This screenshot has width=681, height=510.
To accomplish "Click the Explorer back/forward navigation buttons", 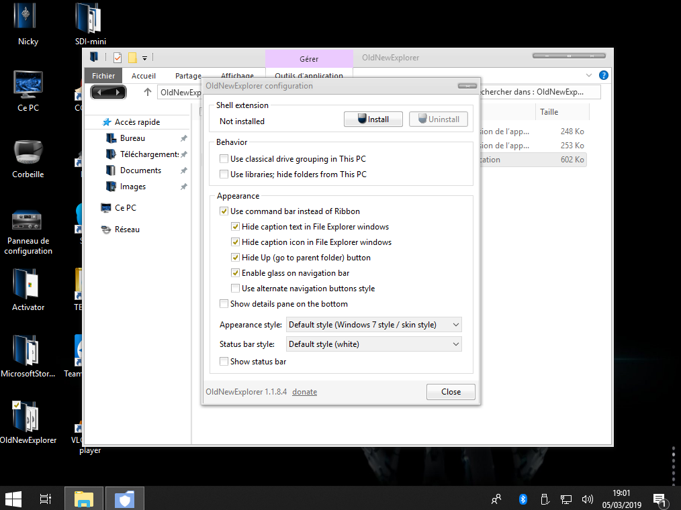I will 108,92.
